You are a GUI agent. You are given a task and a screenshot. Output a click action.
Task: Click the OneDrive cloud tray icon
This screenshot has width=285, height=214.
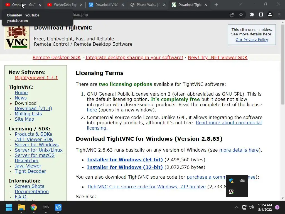coord(242,181)
